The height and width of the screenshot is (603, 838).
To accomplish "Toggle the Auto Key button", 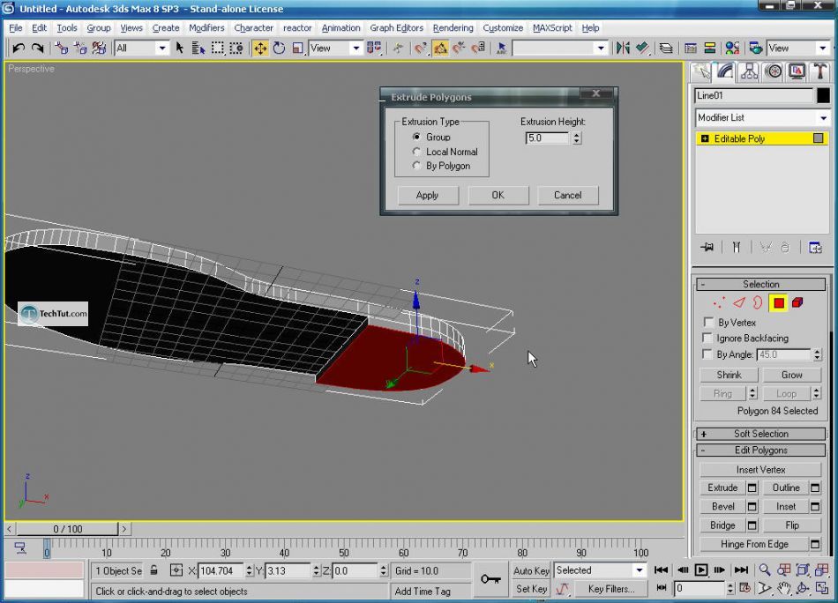I will coord(531,570).
